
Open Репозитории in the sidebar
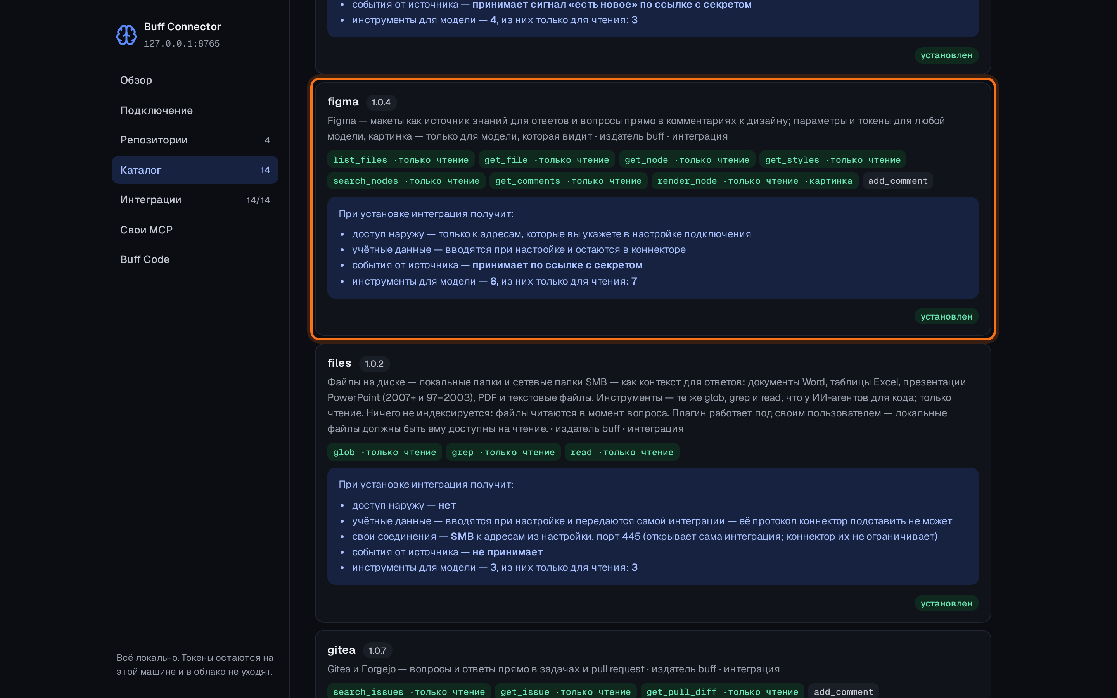pyautogui.click(x=195, y=140)
